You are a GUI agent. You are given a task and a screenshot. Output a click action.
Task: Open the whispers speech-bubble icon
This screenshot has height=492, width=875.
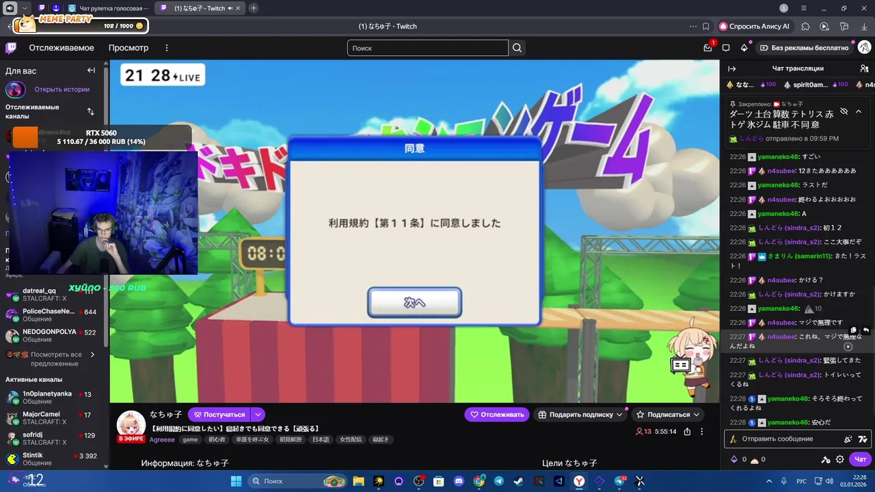[726, 48]
